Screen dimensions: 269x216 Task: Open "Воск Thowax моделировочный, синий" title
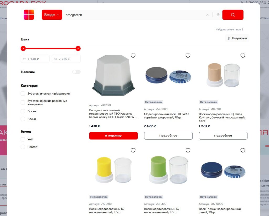pos(220,210)
